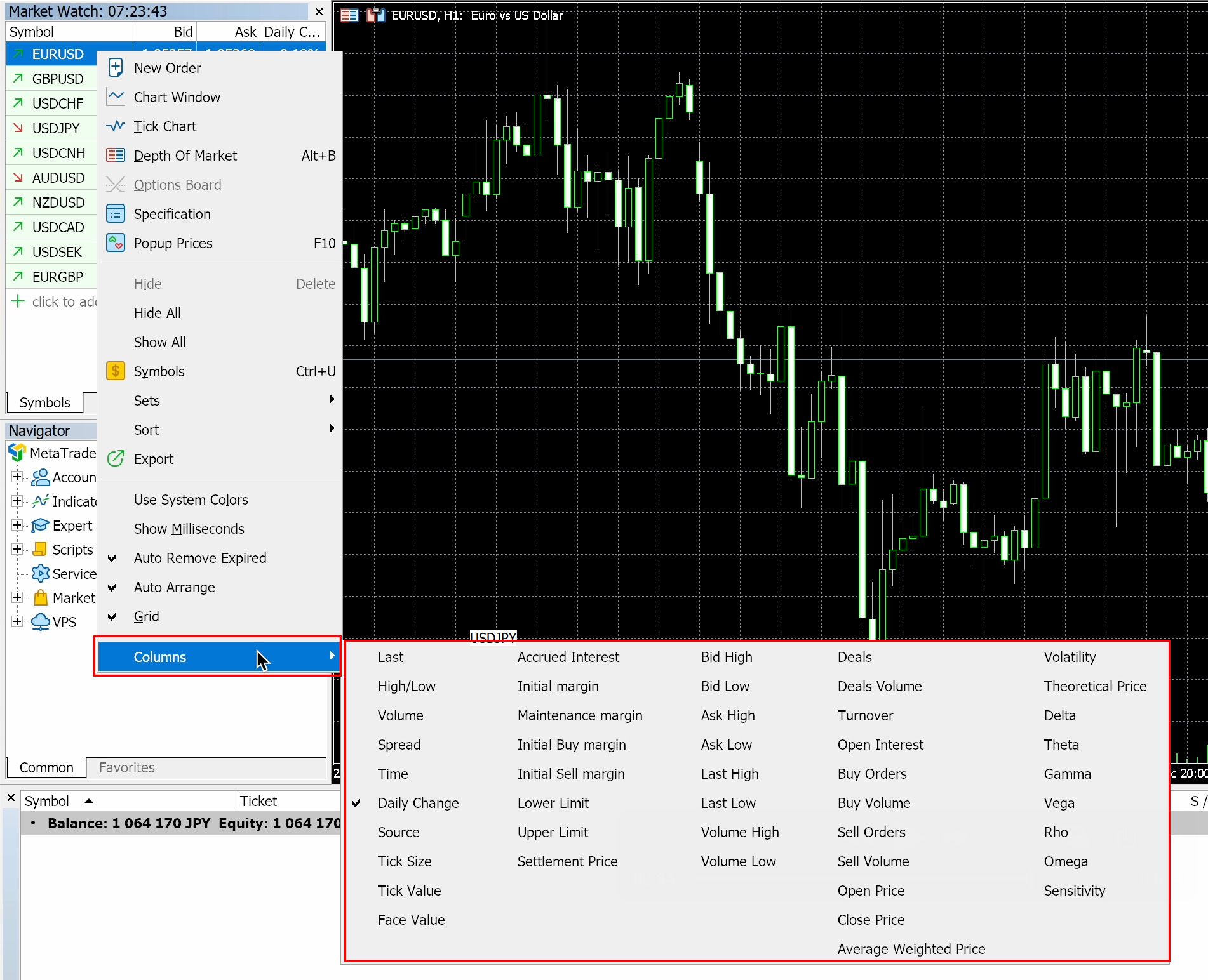This screenshot has height=980, width=1208.
Task: Switch to the Favorites tab
Action: [x=126, y=767]
